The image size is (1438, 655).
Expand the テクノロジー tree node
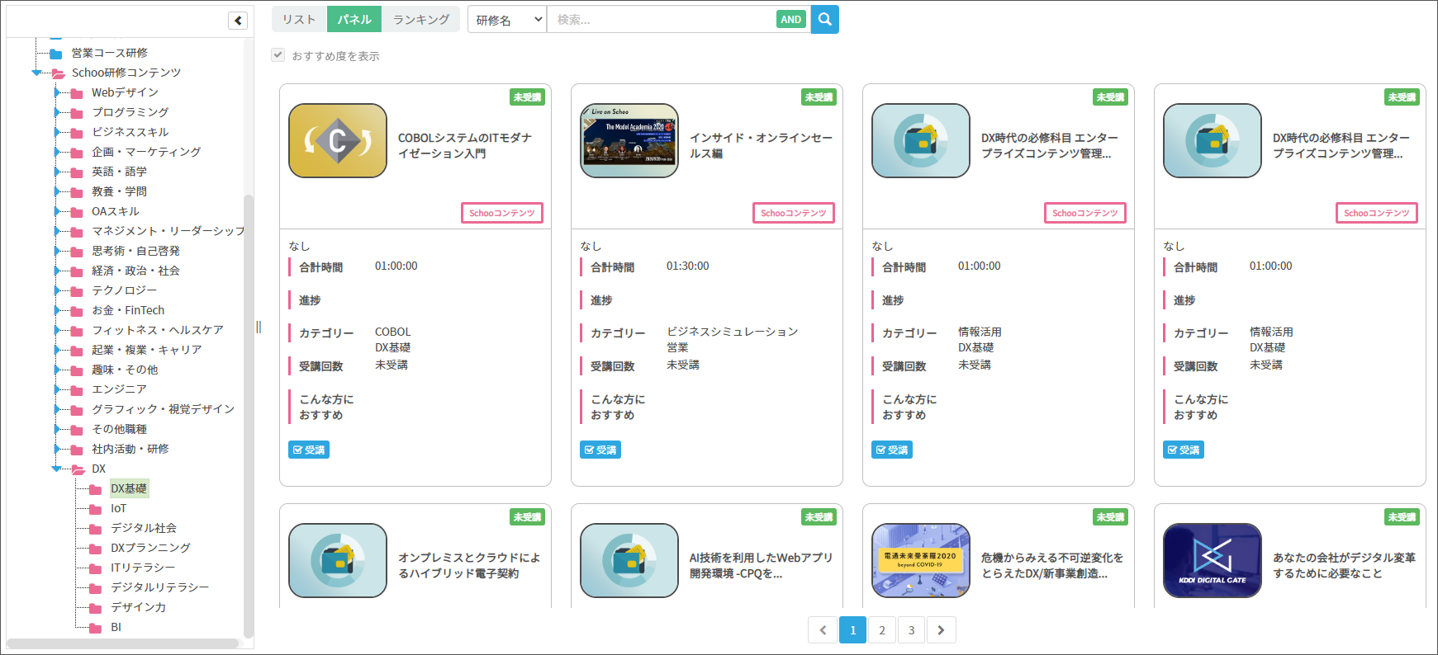(x=57, y=290)
